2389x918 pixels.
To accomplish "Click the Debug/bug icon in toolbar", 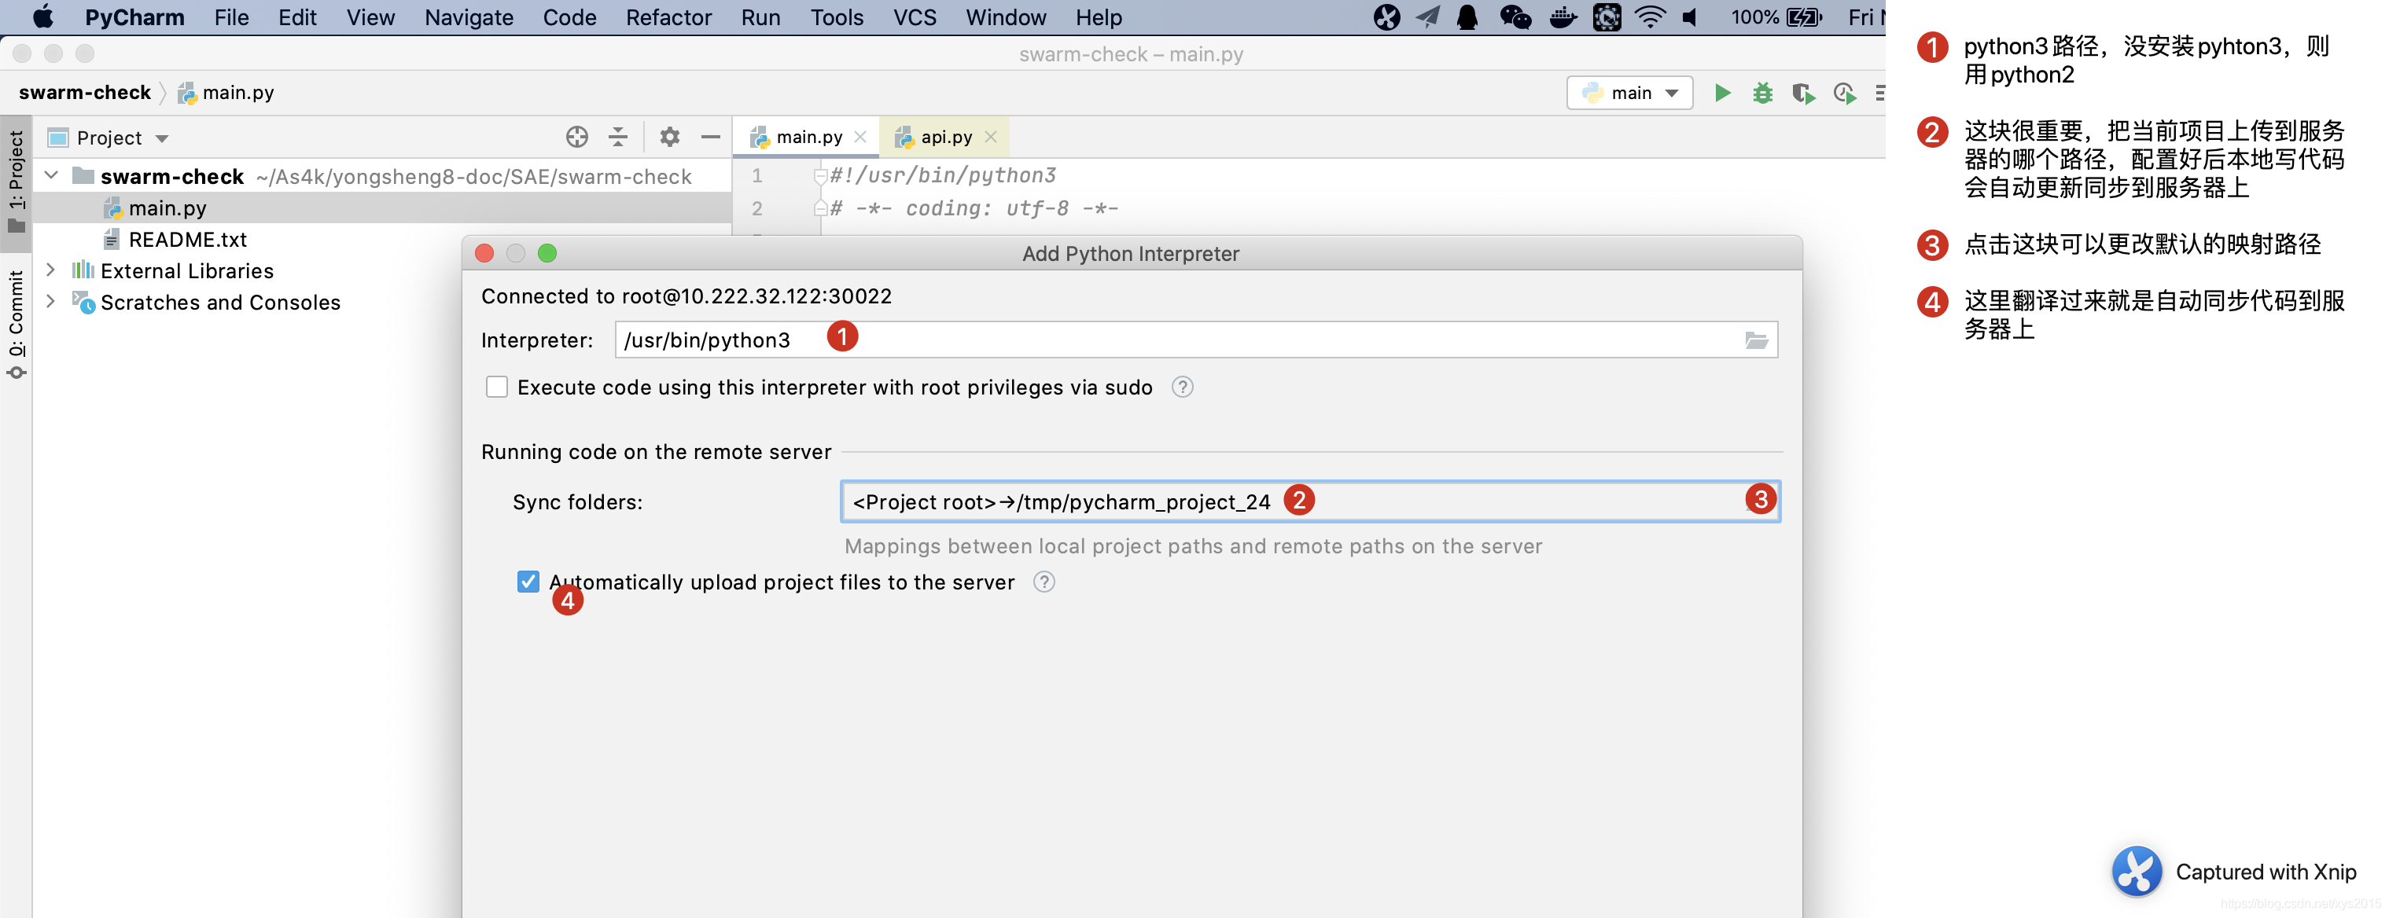I will tap(1761, 96).
